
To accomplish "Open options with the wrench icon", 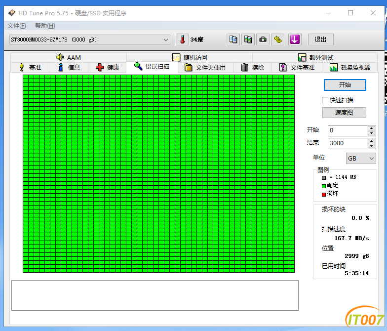I will (278, 40).
